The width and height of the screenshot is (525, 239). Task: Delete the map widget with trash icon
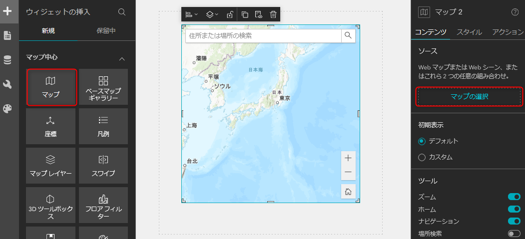273,14
